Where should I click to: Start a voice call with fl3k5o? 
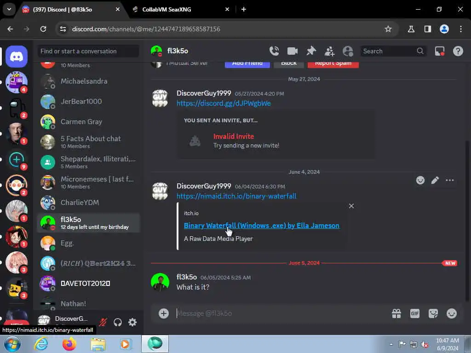[x=274, y=51]
